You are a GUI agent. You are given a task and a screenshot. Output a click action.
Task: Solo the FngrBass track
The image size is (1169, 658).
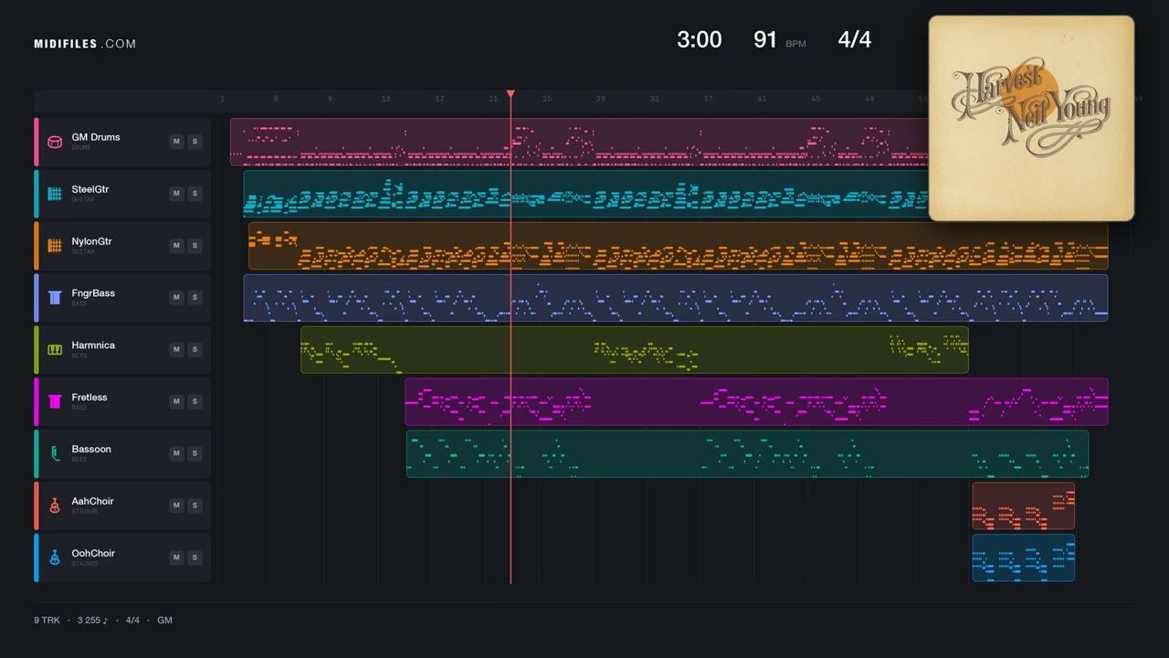[x=195, y=298]
